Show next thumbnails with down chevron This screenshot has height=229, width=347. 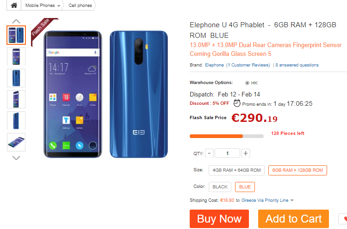click(x=16, y=158)
